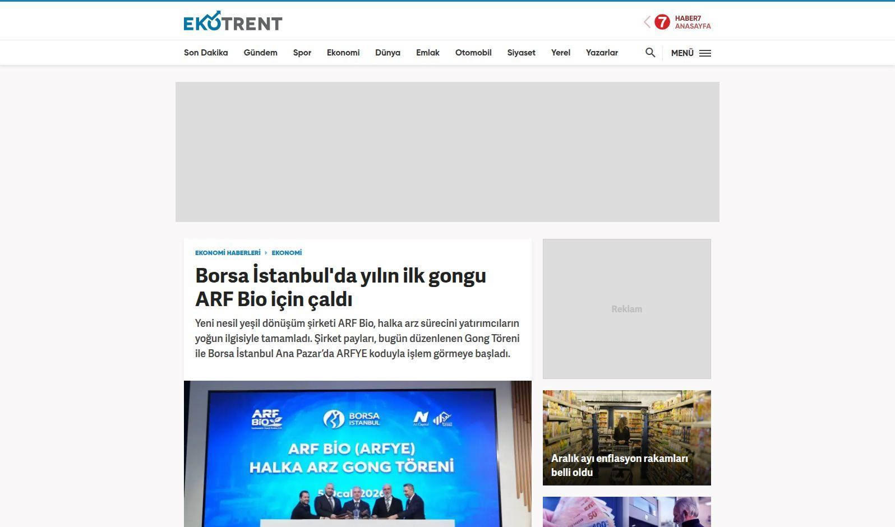The height and width of the screenshot is (527, 895).
Task: Click the EKONOMİ breadcrumb category link
Action: click(287, 253)
